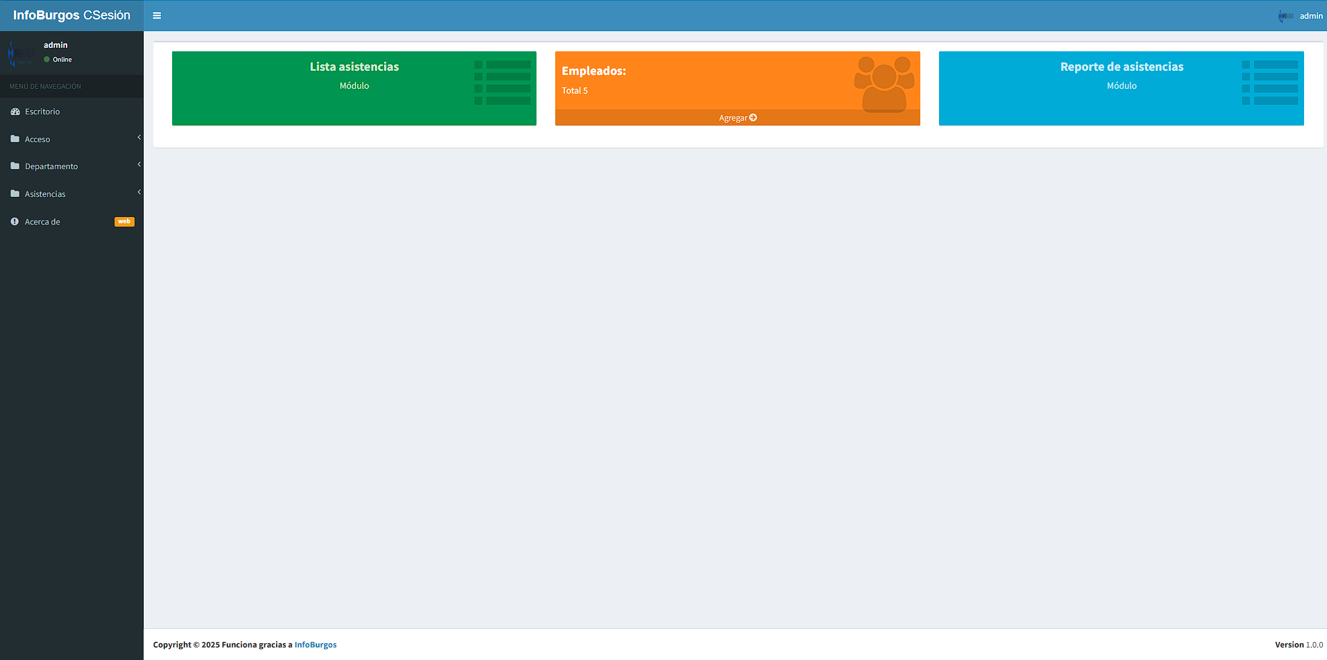This screenshot has height=660, width=1327.
Task: Click the employees group icon on orange card
Action: pos(884,84)
